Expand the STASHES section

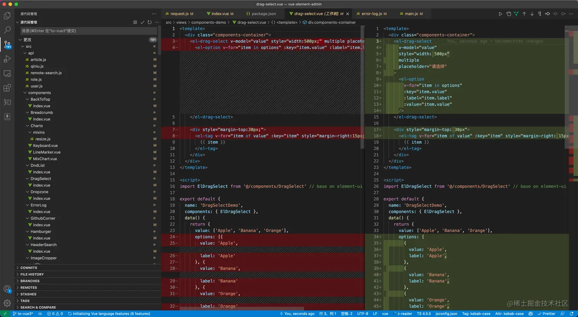pos(28,294)
